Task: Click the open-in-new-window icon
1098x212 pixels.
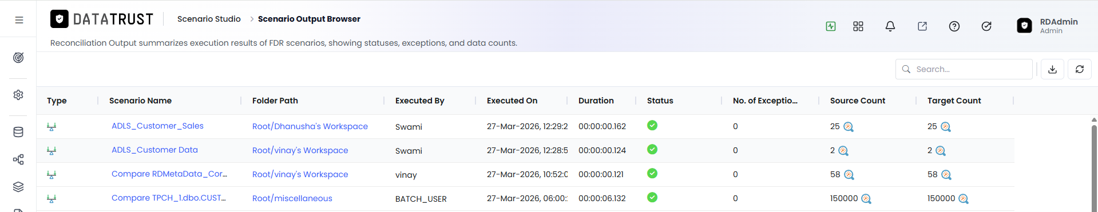Action: pyautogui.click(x=922, y=26)
